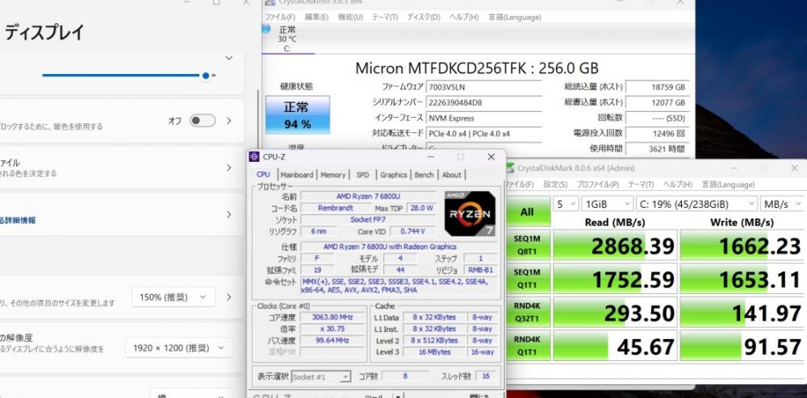Run the RND4K Q32T1 benchmark
The width and height of the screenshot is (807, 398).
527,312
